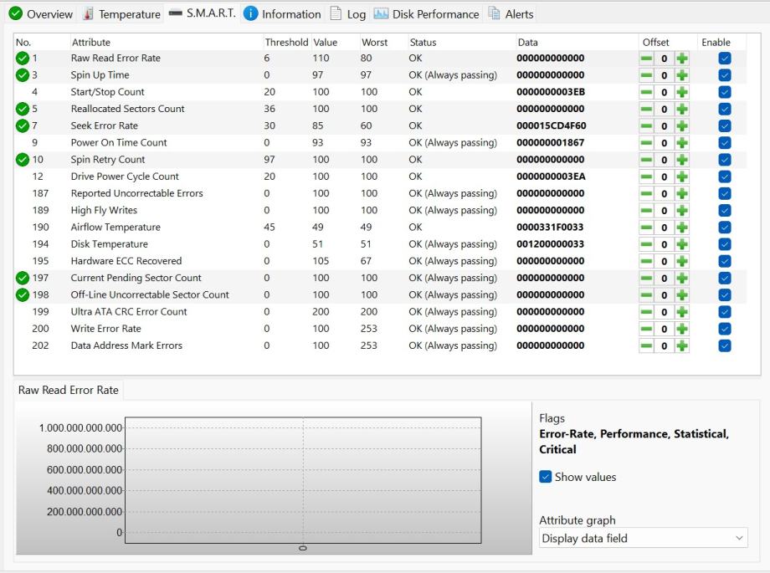
Task: Sort by the Threshold column header
Action: tap(286, 42)
